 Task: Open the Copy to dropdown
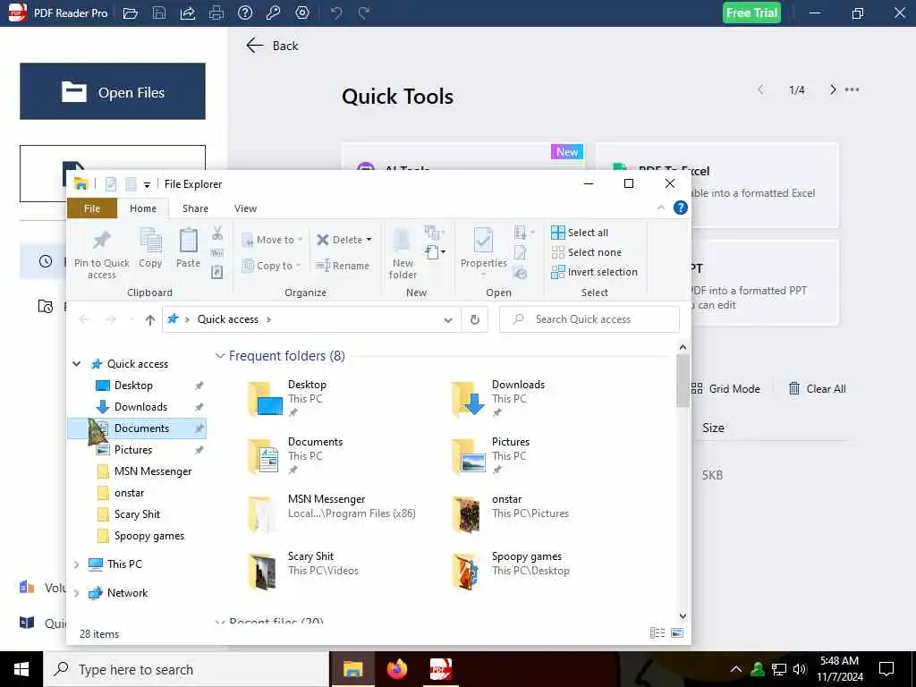pyautogui.click(x=271, y=266)
